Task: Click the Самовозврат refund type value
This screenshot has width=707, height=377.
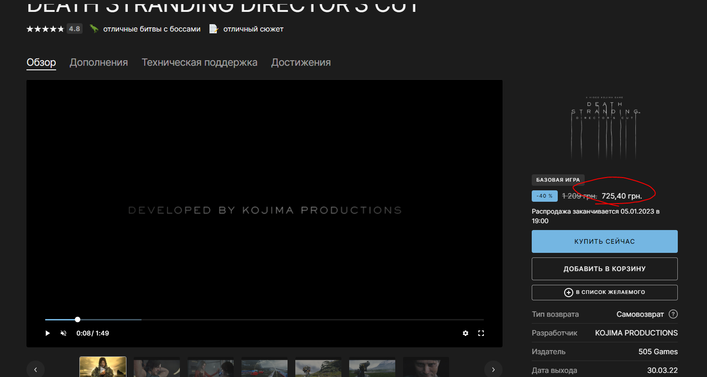Action: [640, 314]
